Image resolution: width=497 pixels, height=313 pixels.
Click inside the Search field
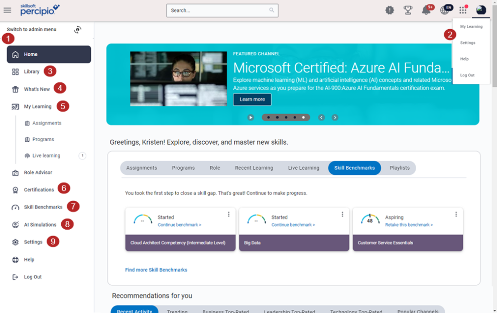(218, 11)
